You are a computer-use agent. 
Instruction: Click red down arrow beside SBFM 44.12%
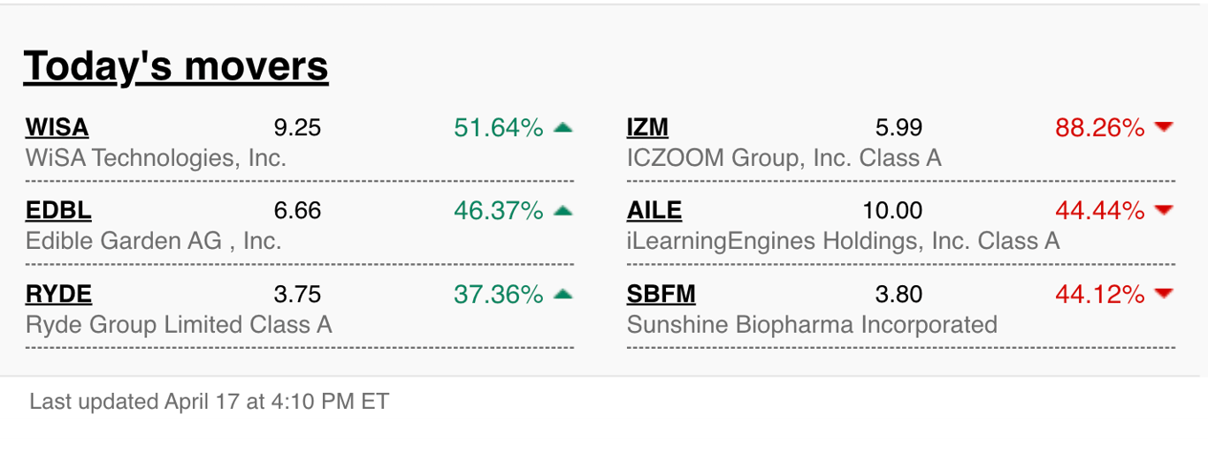(x=1164, y=294)
